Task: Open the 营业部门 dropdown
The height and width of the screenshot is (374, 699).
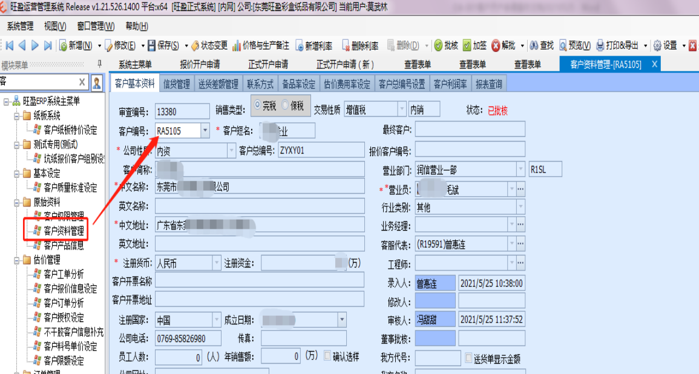Action: [520, 169]
